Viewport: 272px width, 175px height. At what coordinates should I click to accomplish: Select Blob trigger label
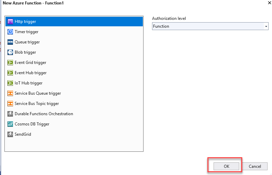point(25,52)
